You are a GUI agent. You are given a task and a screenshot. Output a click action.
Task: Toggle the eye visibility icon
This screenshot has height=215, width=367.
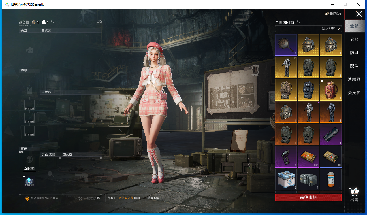point(99,22)
